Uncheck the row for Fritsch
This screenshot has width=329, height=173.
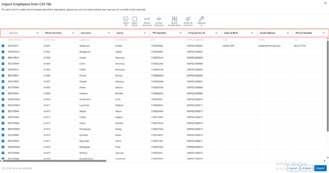[3, 75]
